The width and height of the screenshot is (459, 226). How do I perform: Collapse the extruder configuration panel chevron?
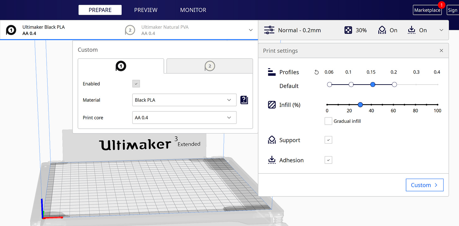click(x=251, y=30)
